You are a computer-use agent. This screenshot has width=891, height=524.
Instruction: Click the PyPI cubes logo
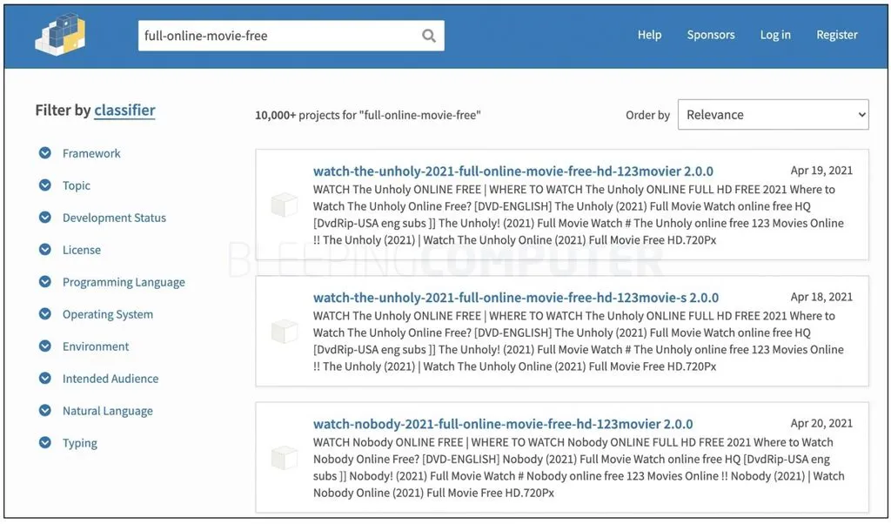pos(60,34)
